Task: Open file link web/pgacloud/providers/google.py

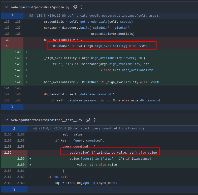Action: pyautogui.click(x=40, y=7)
